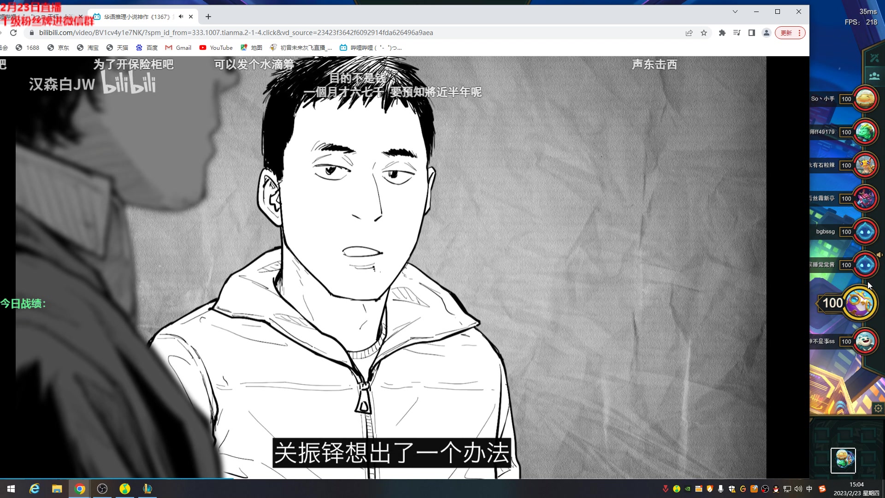This screenshot has width=885, height=498.
Task: Open the Chrome profile avatar icon
Action: tap(767, 33)
